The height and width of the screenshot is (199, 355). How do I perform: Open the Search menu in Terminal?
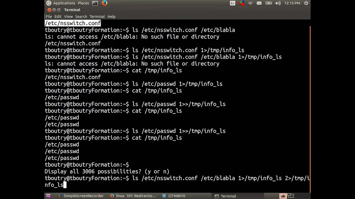pyautogui.click(x=81, y=17)
